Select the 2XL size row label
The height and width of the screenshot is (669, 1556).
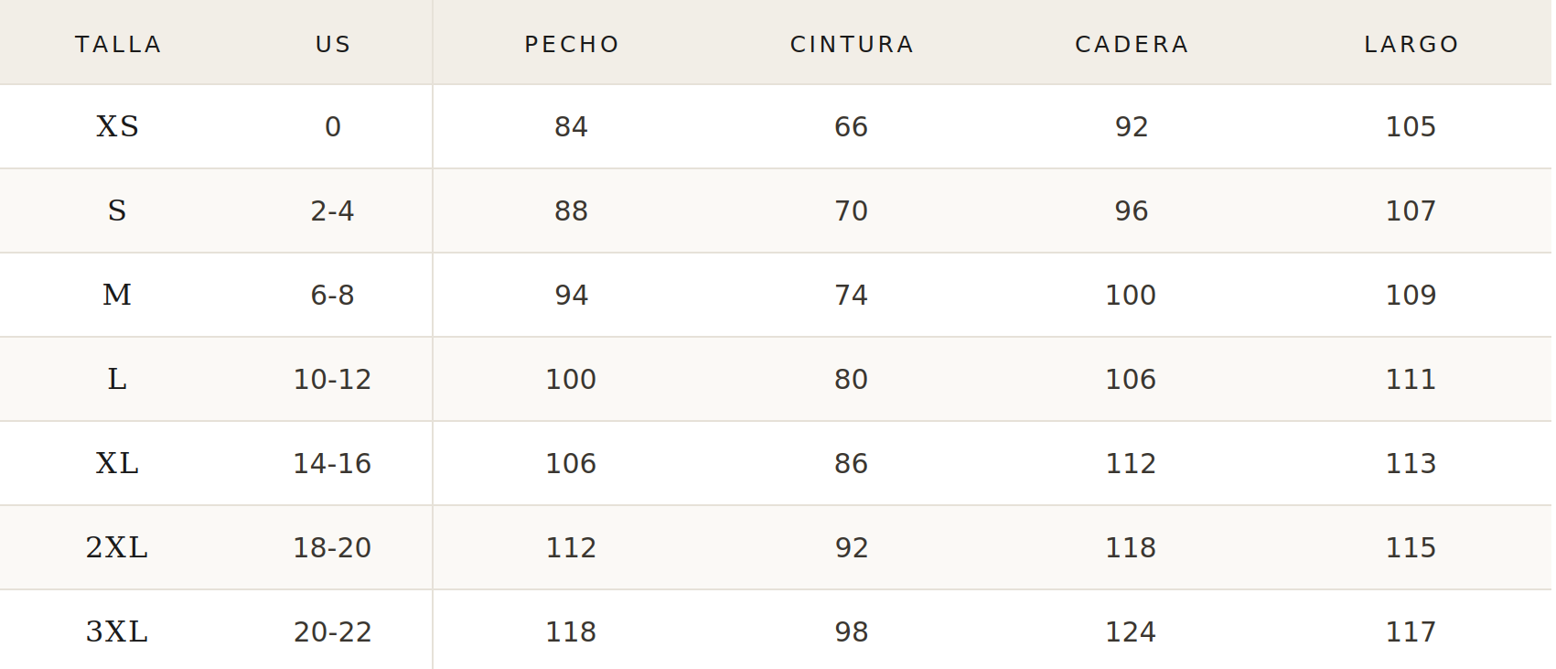pyautogui.click(x=117, y=547)
